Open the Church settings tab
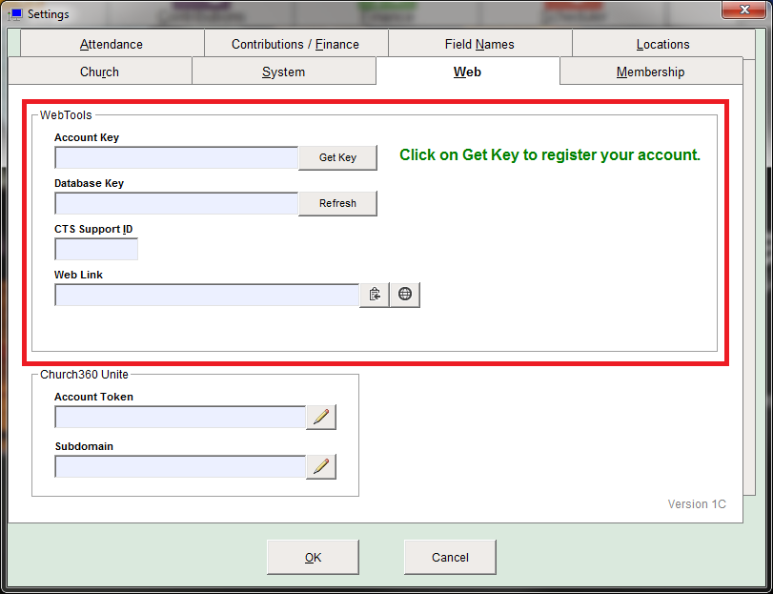773x594 pixels. pos(99,72)
